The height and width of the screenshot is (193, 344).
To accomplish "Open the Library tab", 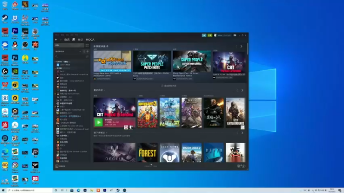I will click(x=74, y=39).
